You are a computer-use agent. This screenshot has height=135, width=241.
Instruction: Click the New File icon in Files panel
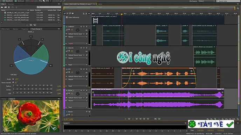coord(9,7)
